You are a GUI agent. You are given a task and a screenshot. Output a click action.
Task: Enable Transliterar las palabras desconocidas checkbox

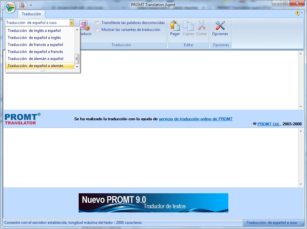(x=97, y=23)
